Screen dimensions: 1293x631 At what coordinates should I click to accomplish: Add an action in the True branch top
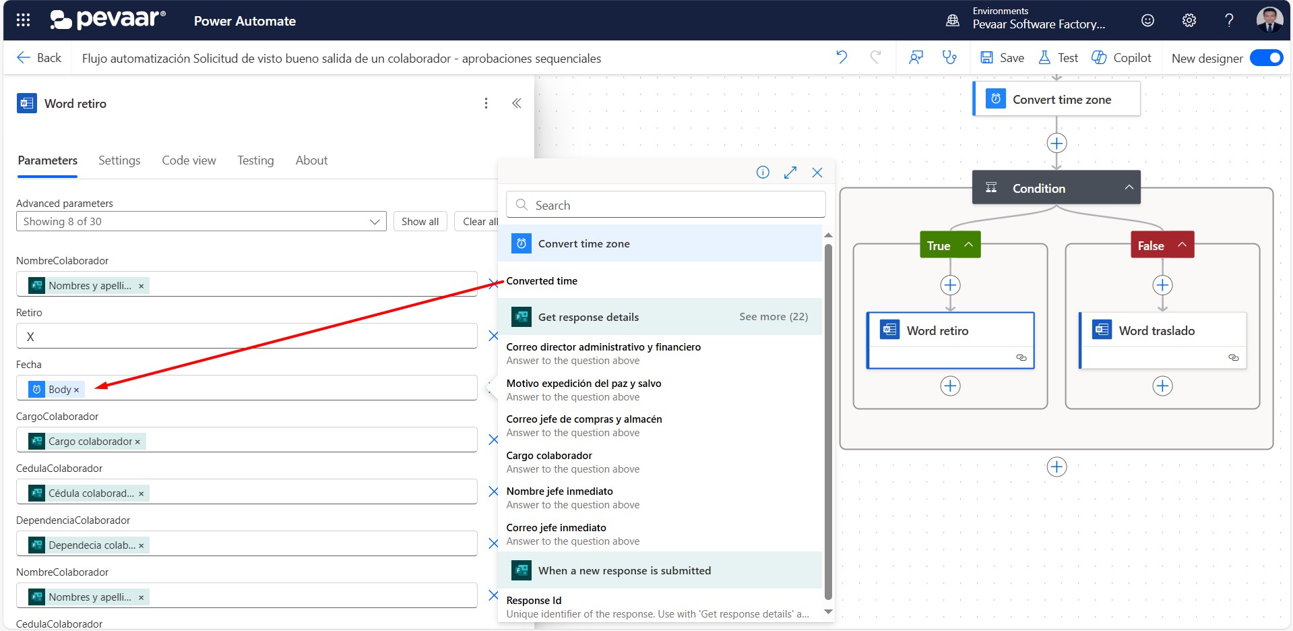tap(950, 285)
